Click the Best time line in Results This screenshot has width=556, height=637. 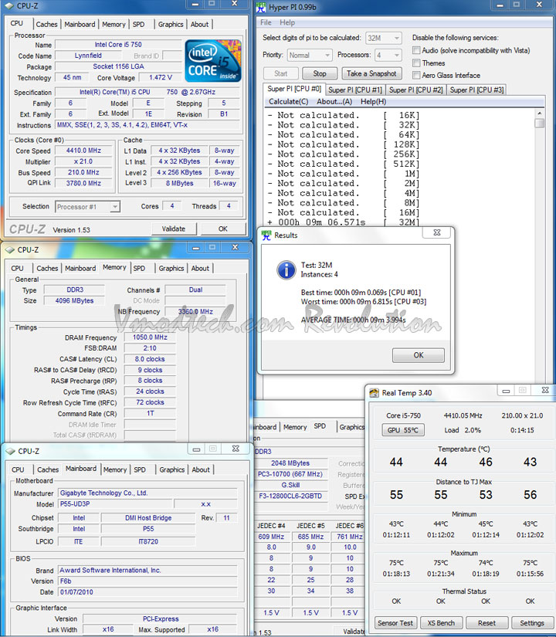[x=361, y=292]
